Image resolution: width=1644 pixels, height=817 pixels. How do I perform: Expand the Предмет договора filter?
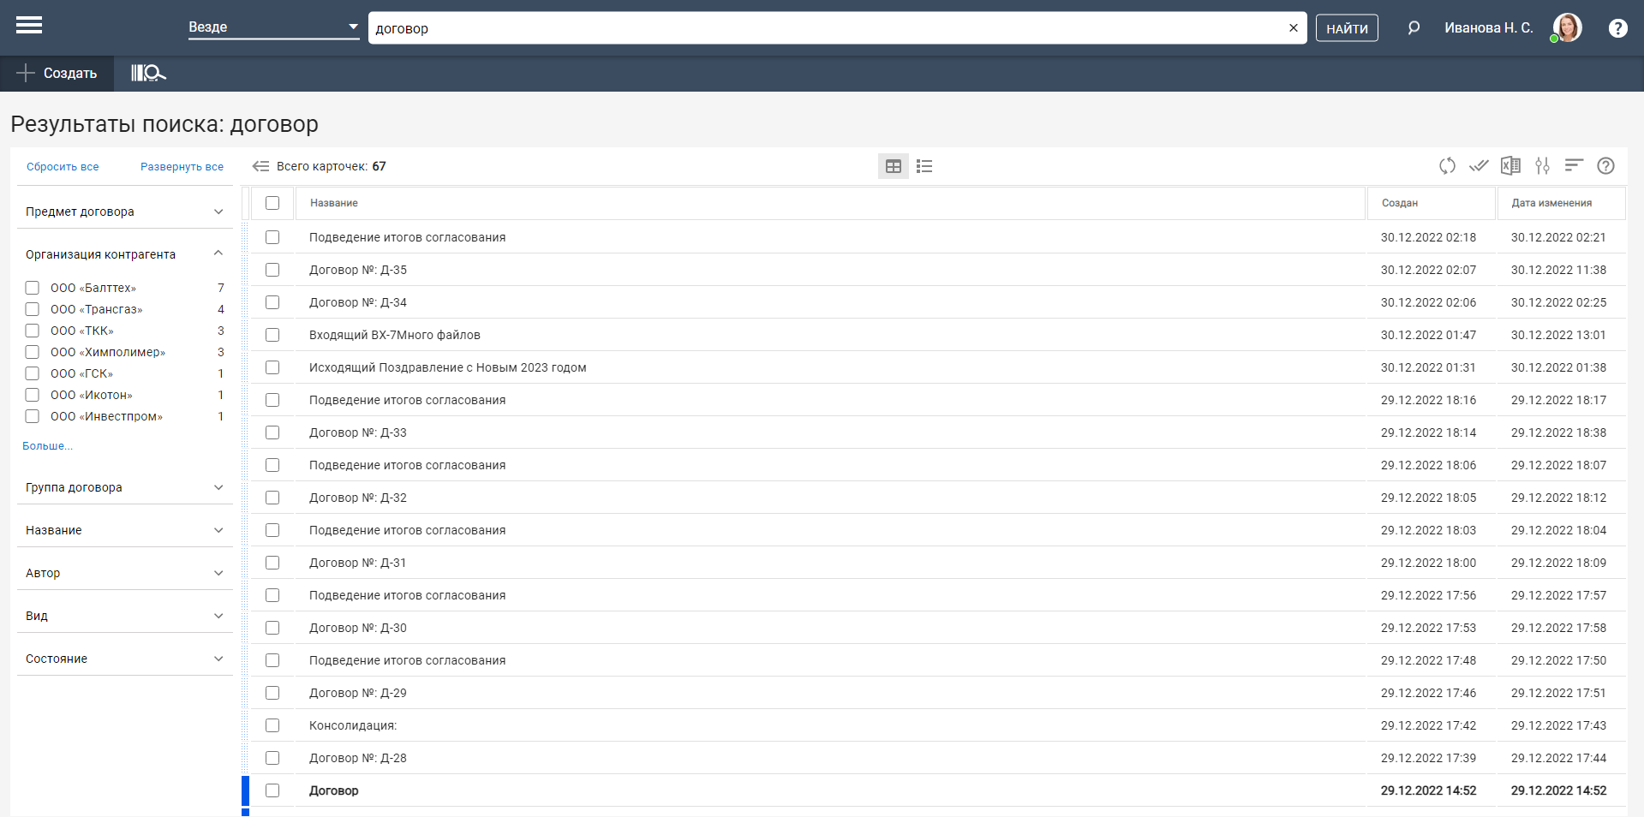pyautogui.click(x=124, y=212)
